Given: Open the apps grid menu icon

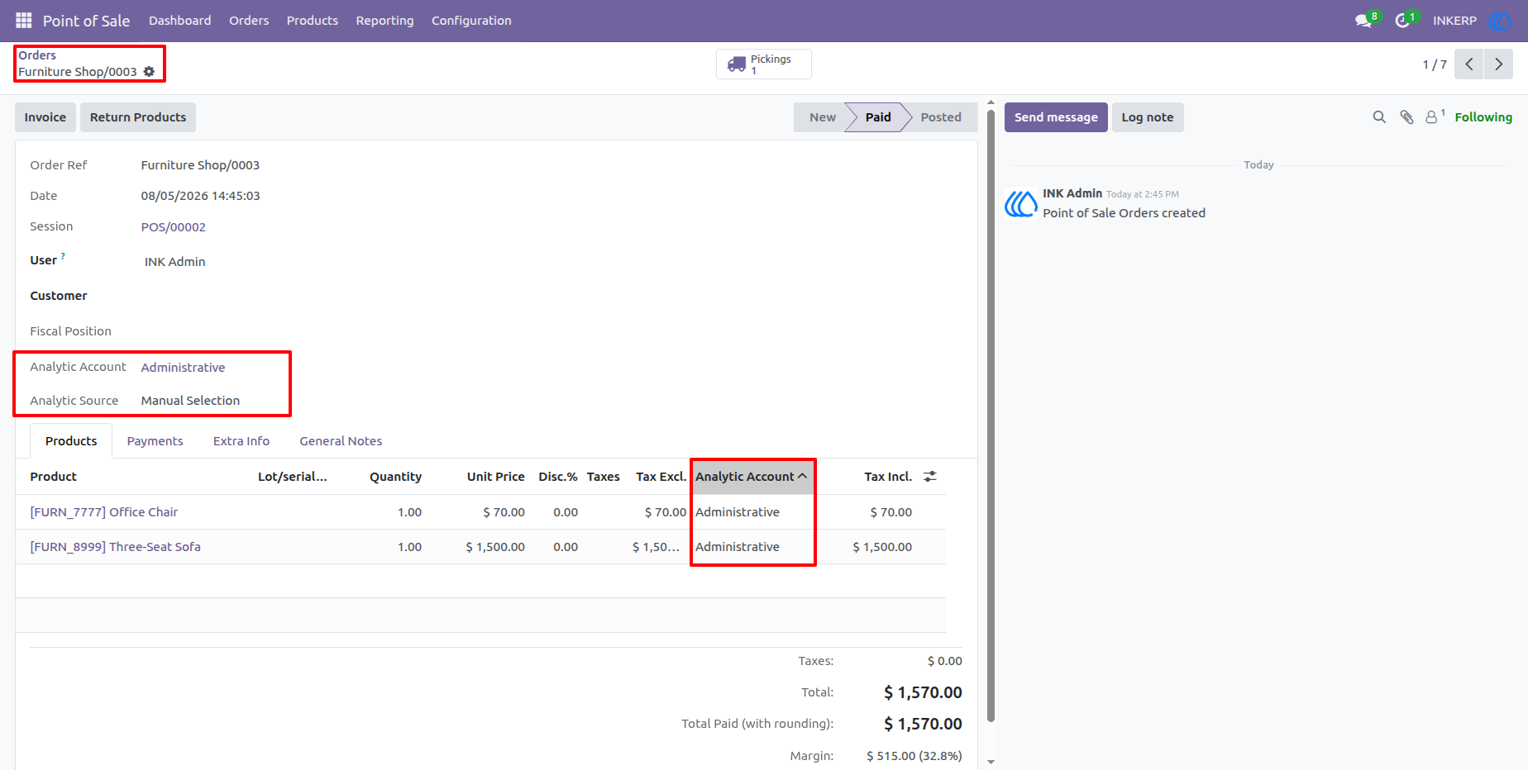Looking at the screenshot, I should point(24,20).
